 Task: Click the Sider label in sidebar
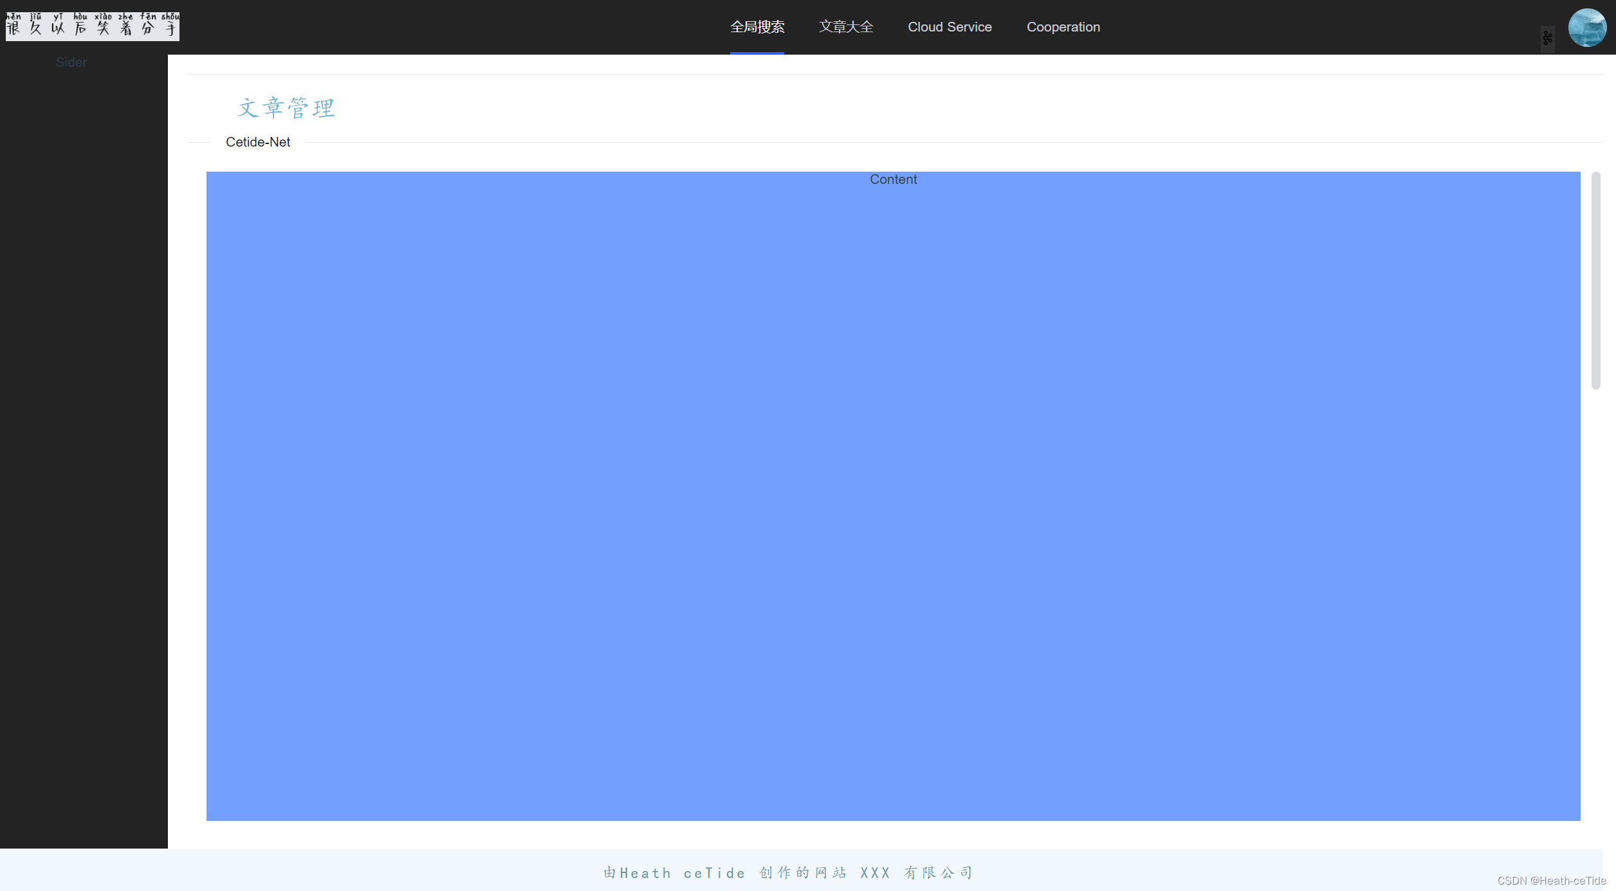click(x=71, y=62)
